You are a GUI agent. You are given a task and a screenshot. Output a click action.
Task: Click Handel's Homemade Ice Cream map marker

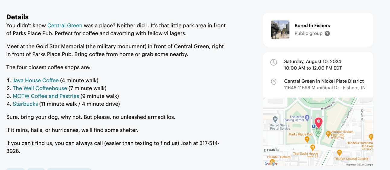(x=371, y=137)
